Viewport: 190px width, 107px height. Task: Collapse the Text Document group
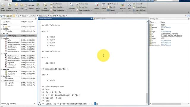1,81
